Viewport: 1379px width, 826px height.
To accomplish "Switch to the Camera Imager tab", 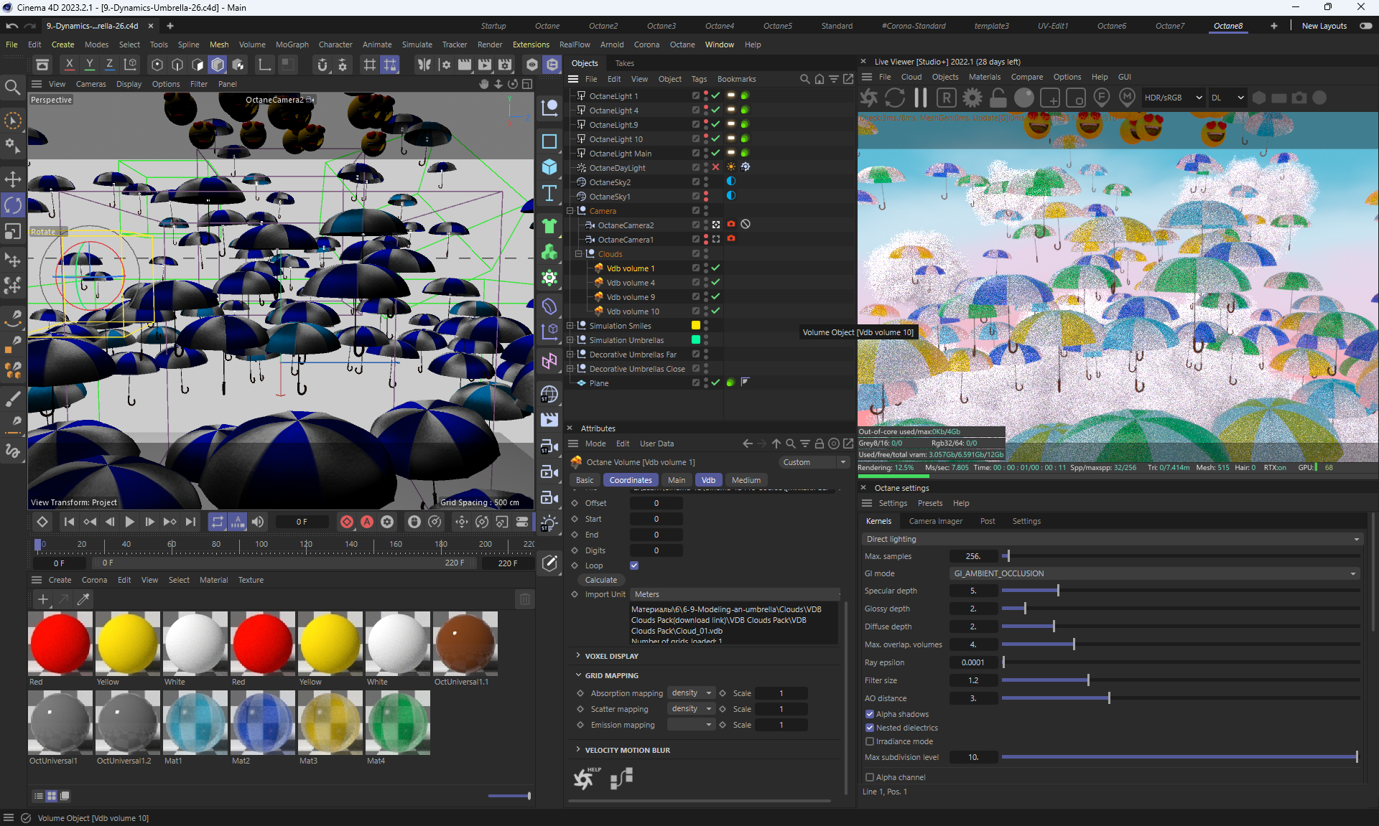I will click(x=935, y=521).
